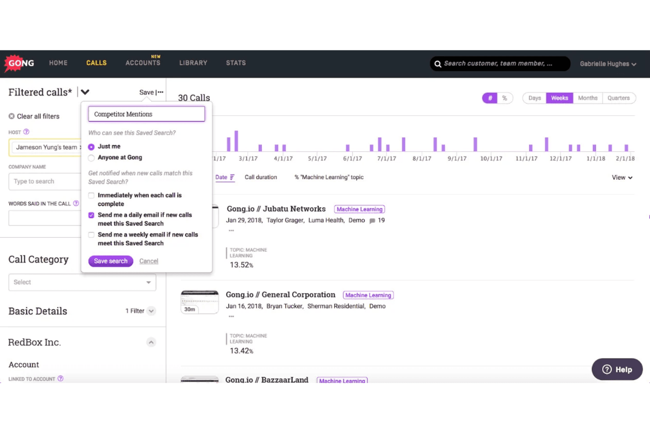Open General Corporation call thumbnail
650x433 pixels.
click(200, 302)
